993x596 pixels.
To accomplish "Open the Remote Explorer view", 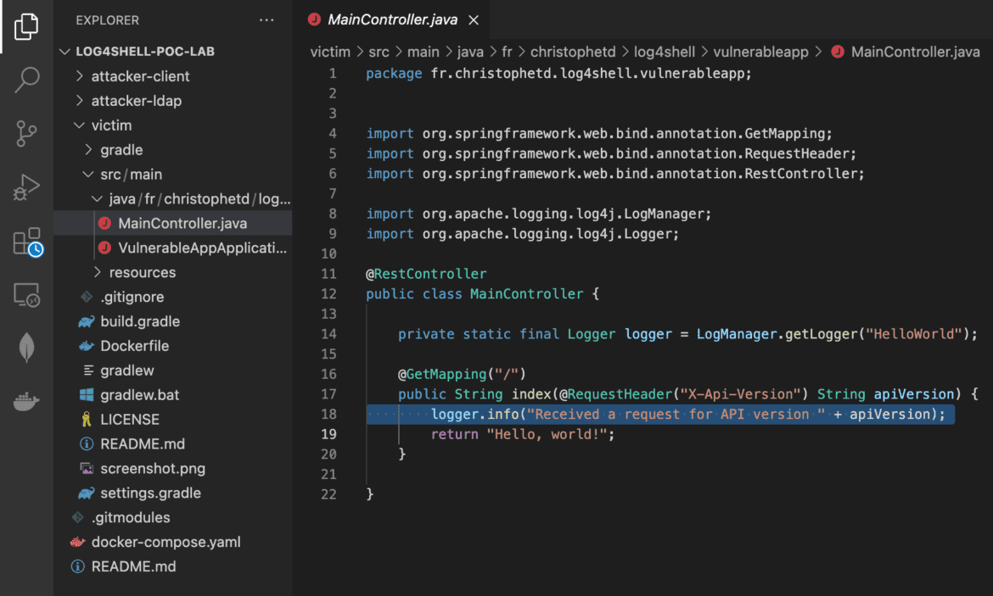I will point(25,295).
